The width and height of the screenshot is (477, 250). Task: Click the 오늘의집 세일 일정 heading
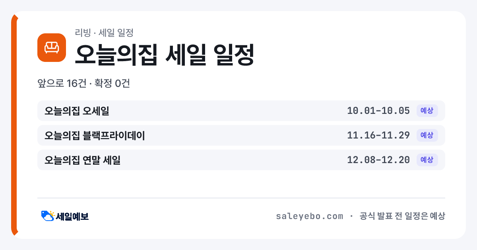coord(165,54)
